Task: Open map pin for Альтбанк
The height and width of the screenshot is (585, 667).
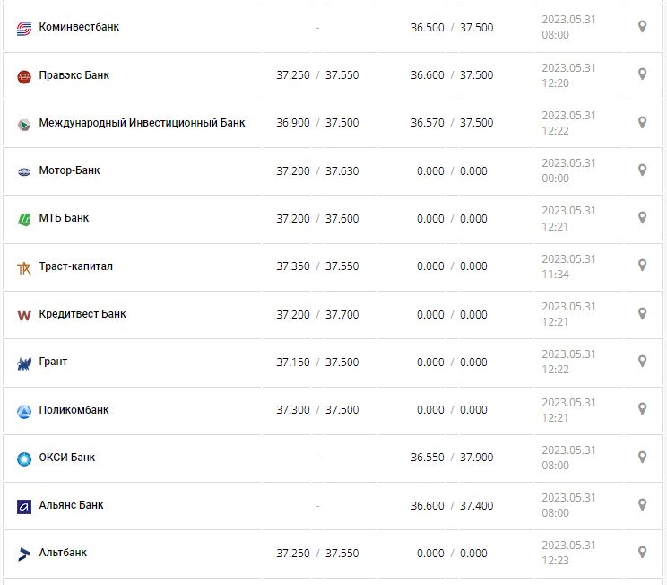Action: coord(642,553)
